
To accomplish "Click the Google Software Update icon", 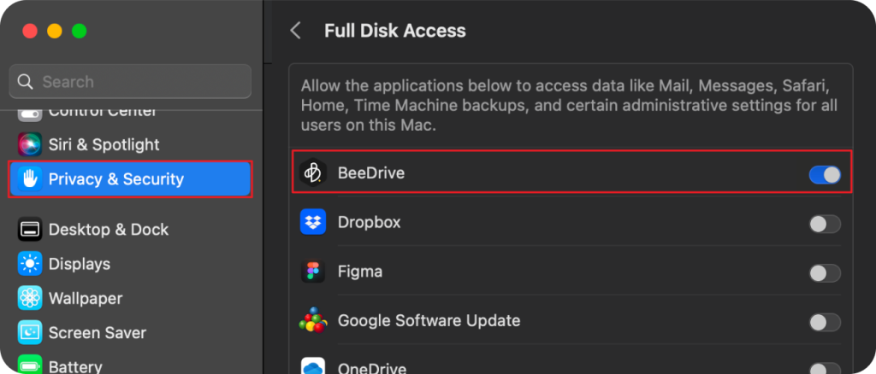I will [313, 322].
